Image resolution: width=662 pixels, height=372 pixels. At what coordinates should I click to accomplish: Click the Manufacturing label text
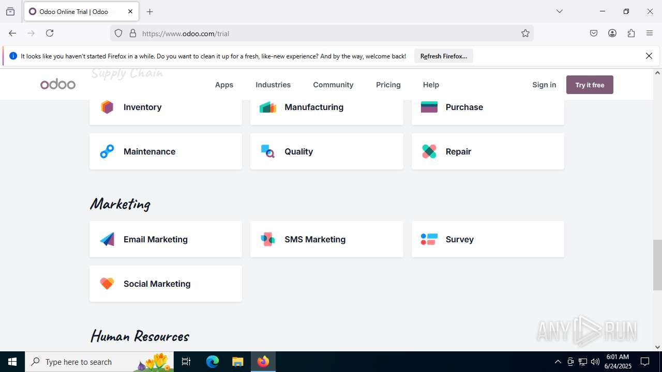click(x=314, y=107)
